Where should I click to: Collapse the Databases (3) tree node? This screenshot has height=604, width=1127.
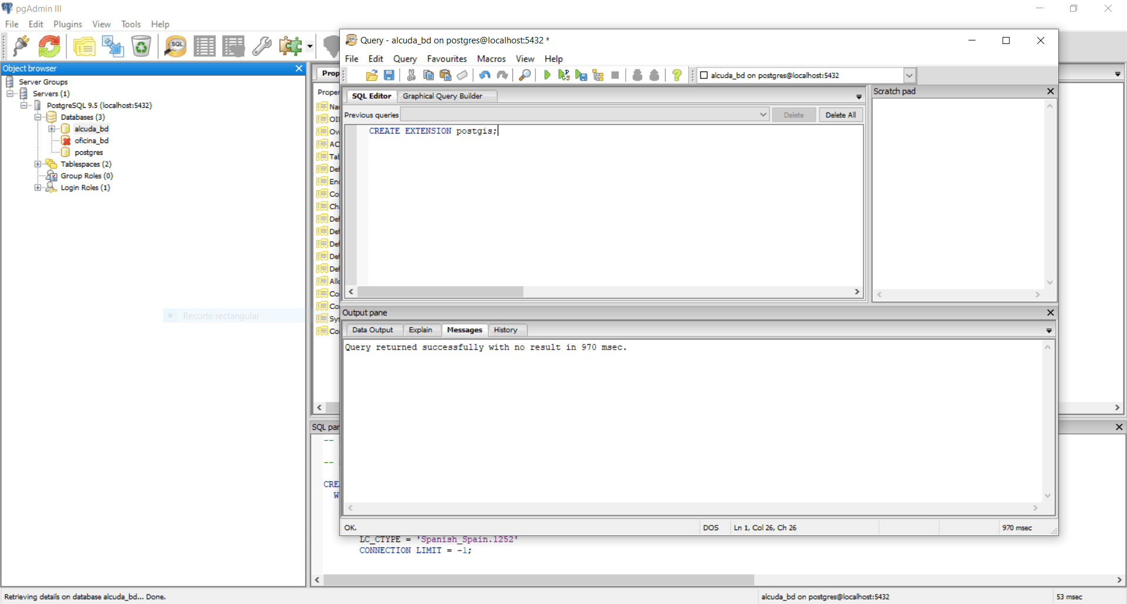click(x=38, y=117)
